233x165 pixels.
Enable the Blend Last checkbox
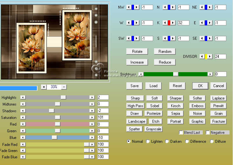[x=181, y=132]
